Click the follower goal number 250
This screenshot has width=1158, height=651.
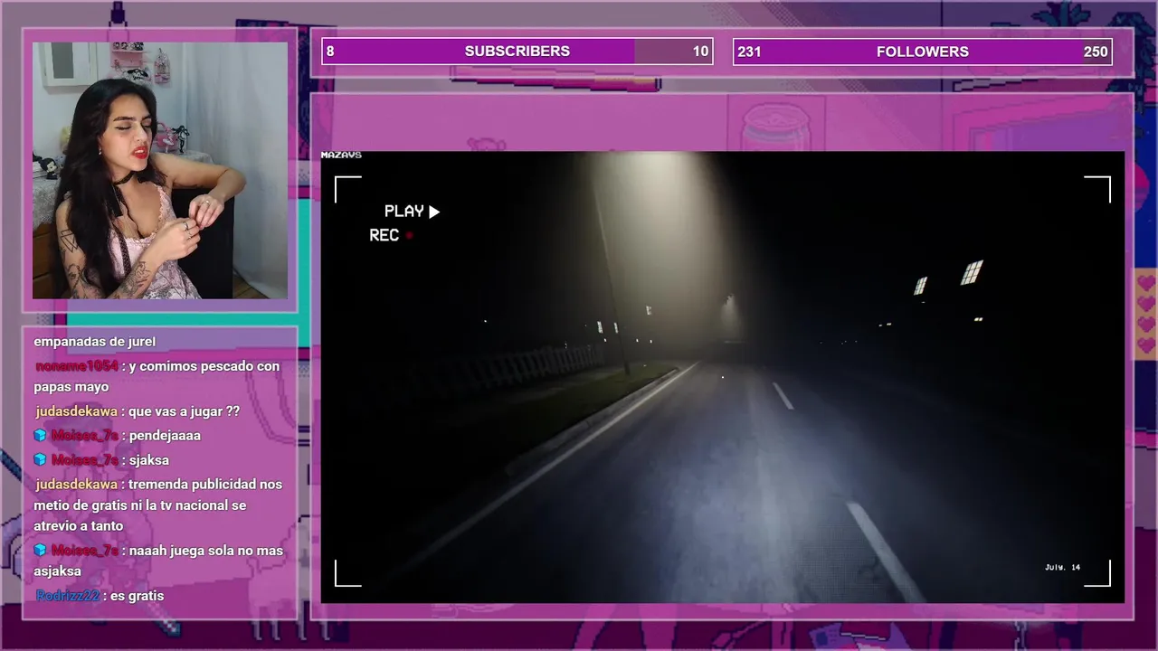pos(1096,52)
